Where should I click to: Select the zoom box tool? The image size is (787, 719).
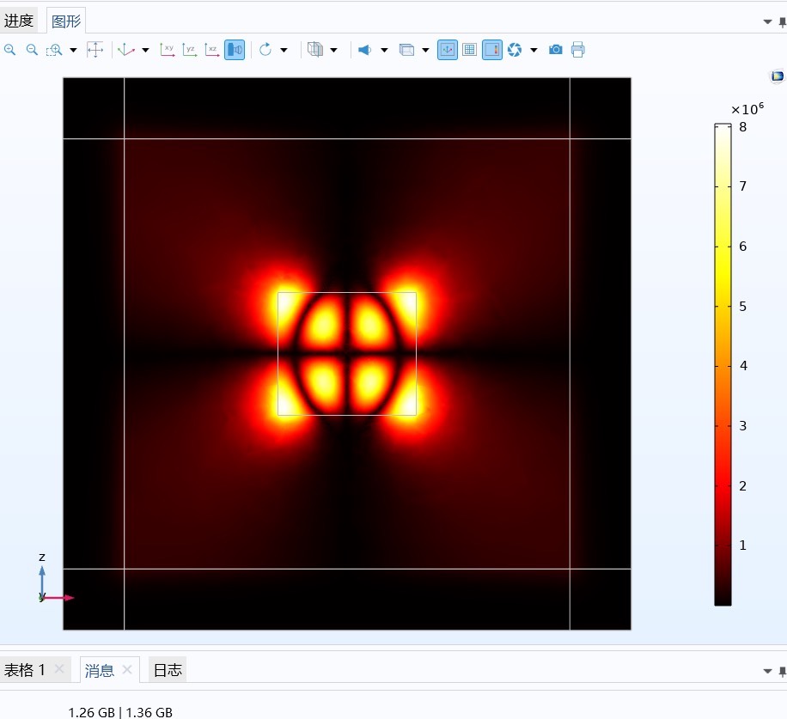coord(54,50)
